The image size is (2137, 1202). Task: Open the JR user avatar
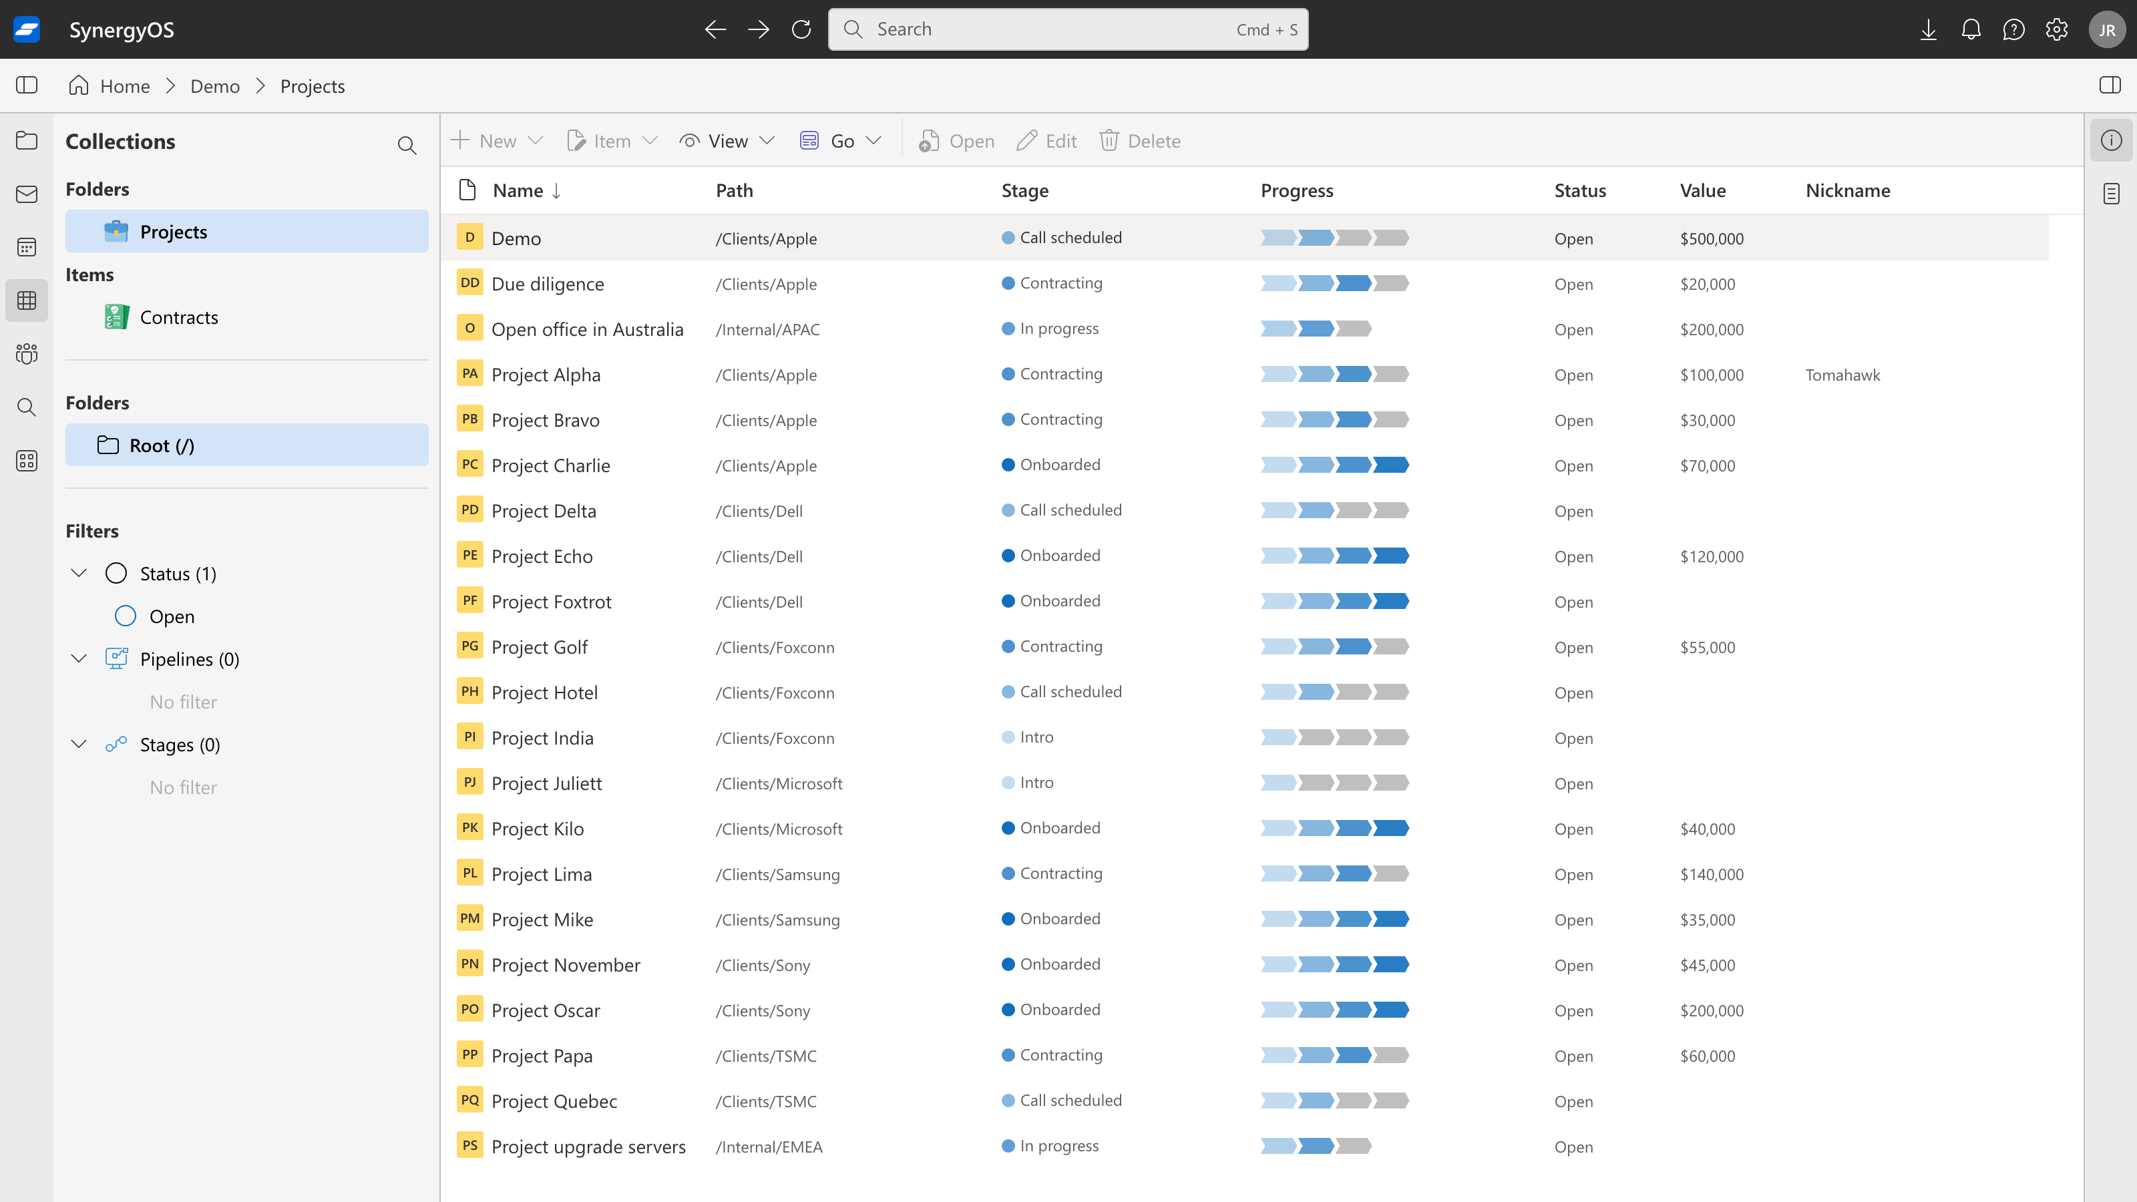[x=2107, y=30]
